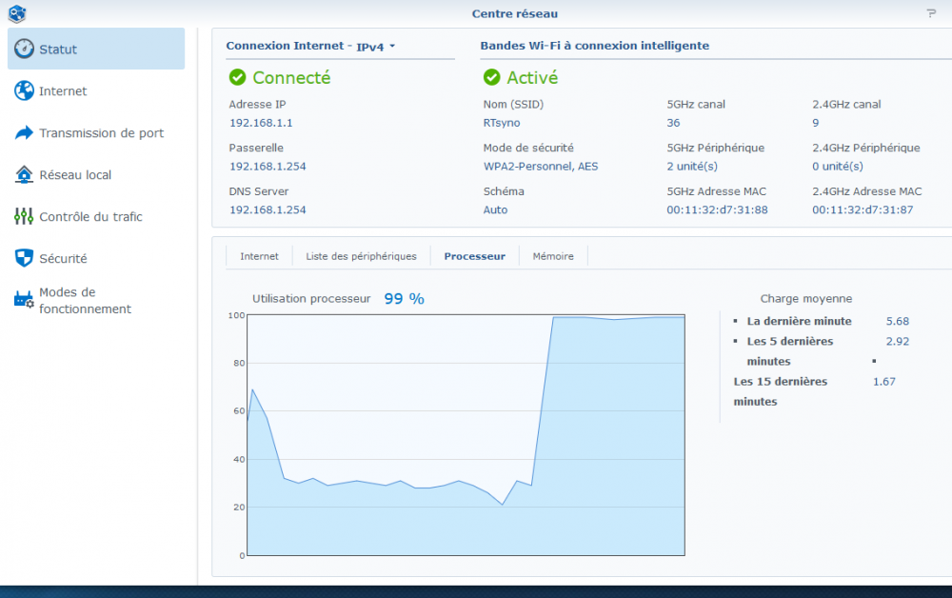Click the Centre réseau app icon in title bar

(15, 13)
